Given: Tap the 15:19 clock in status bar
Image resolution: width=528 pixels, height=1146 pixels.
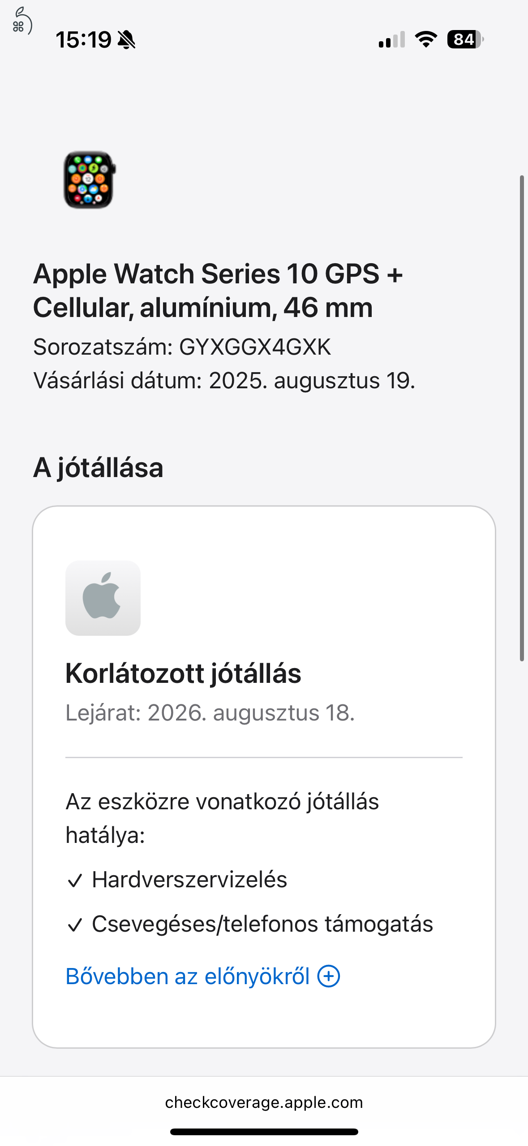Looking at the screenshot, I should pos(84,39).
